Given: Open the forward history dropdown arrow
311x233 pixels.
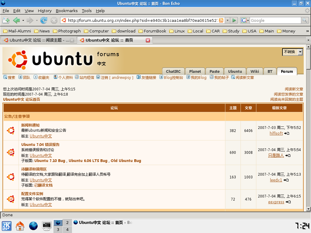Looking at the screenshot, I should (37, 20).
